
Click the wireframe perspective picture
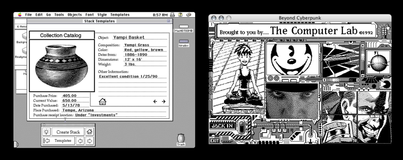pyautogui.click(x=341, y=60)
